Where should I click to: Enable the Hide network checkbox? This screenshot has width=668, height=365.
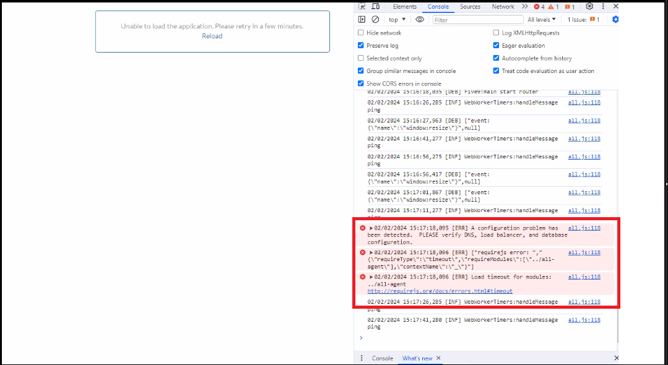coord(361,33)
